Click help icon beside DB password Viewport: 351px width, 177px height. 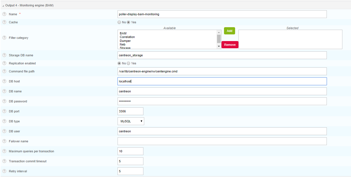4,101
